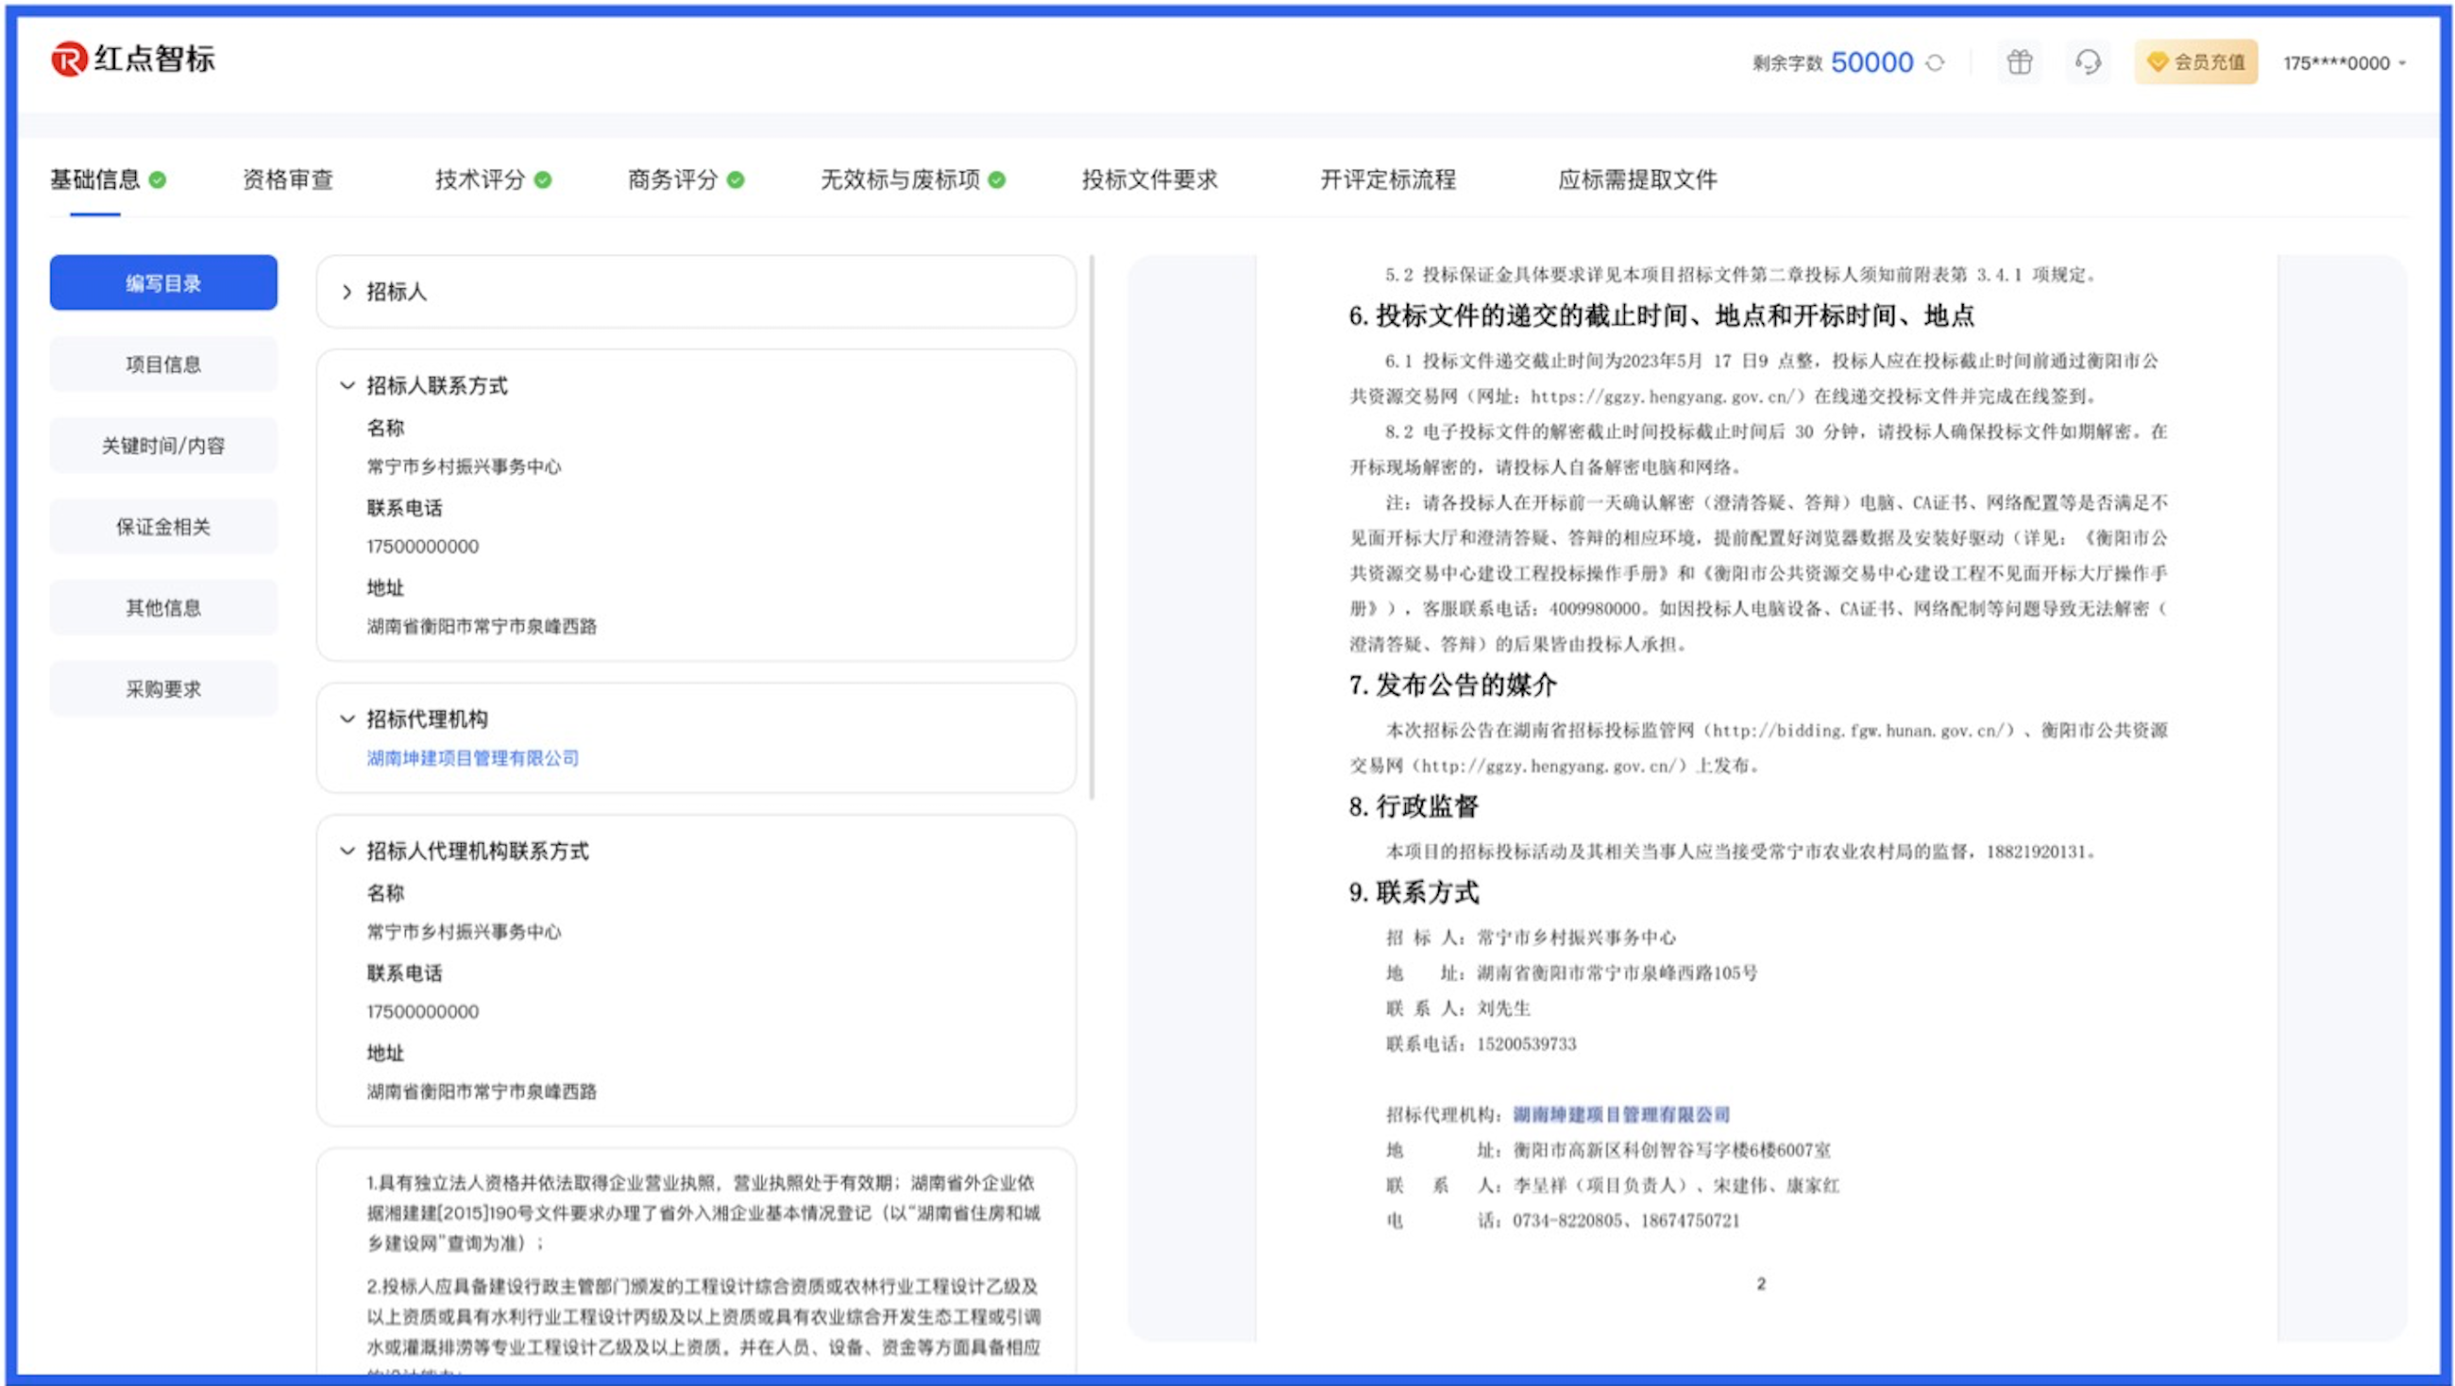Click document phone number 15200539733
The height and width of the screenshot is (1386, 2455).
tap(1527, 1044)
